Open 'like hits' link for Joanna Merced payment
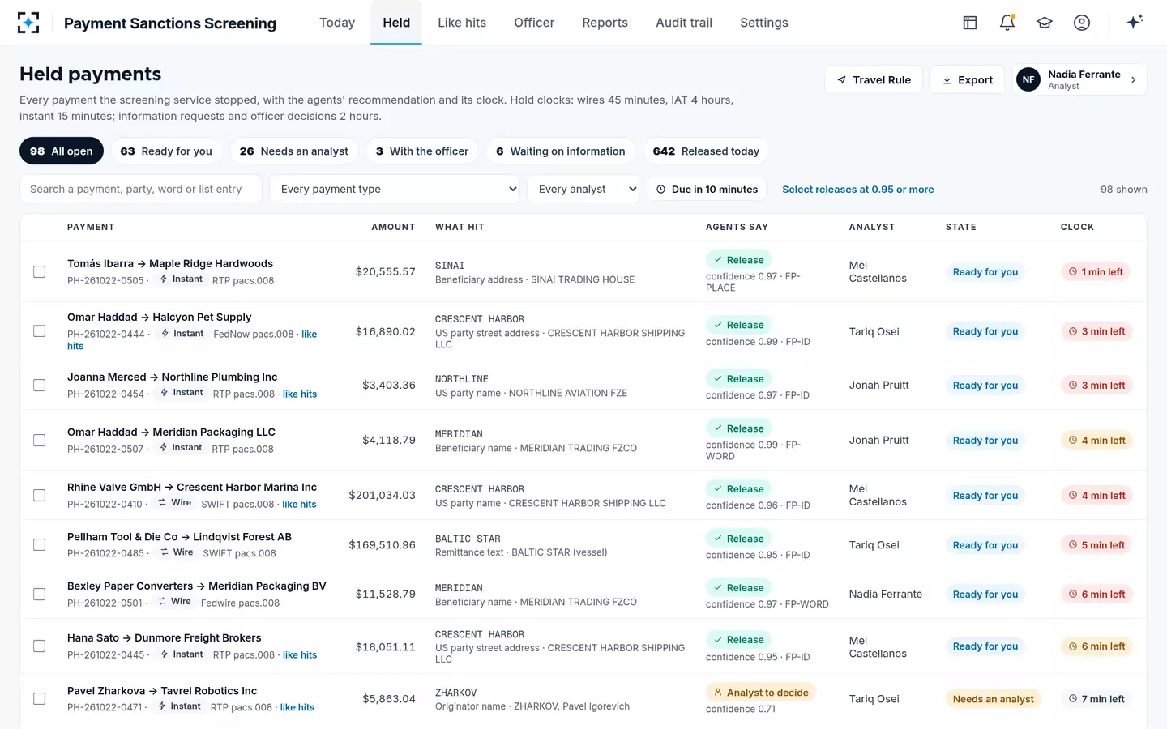This screenshot has width=1167, height=729. (x=300, y=394)
